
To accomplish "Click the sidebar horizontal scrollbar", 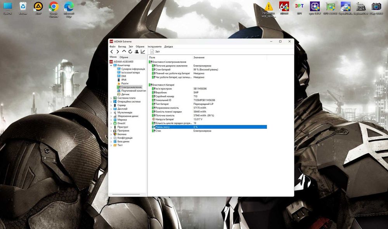I will click(126, 194).
